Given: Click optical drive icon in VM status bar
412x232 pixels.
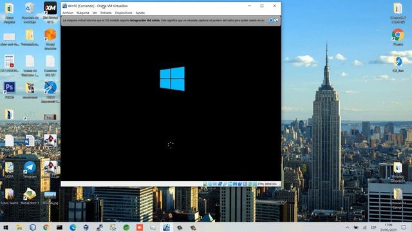Looking at the screenshot, I should [211, 184].
